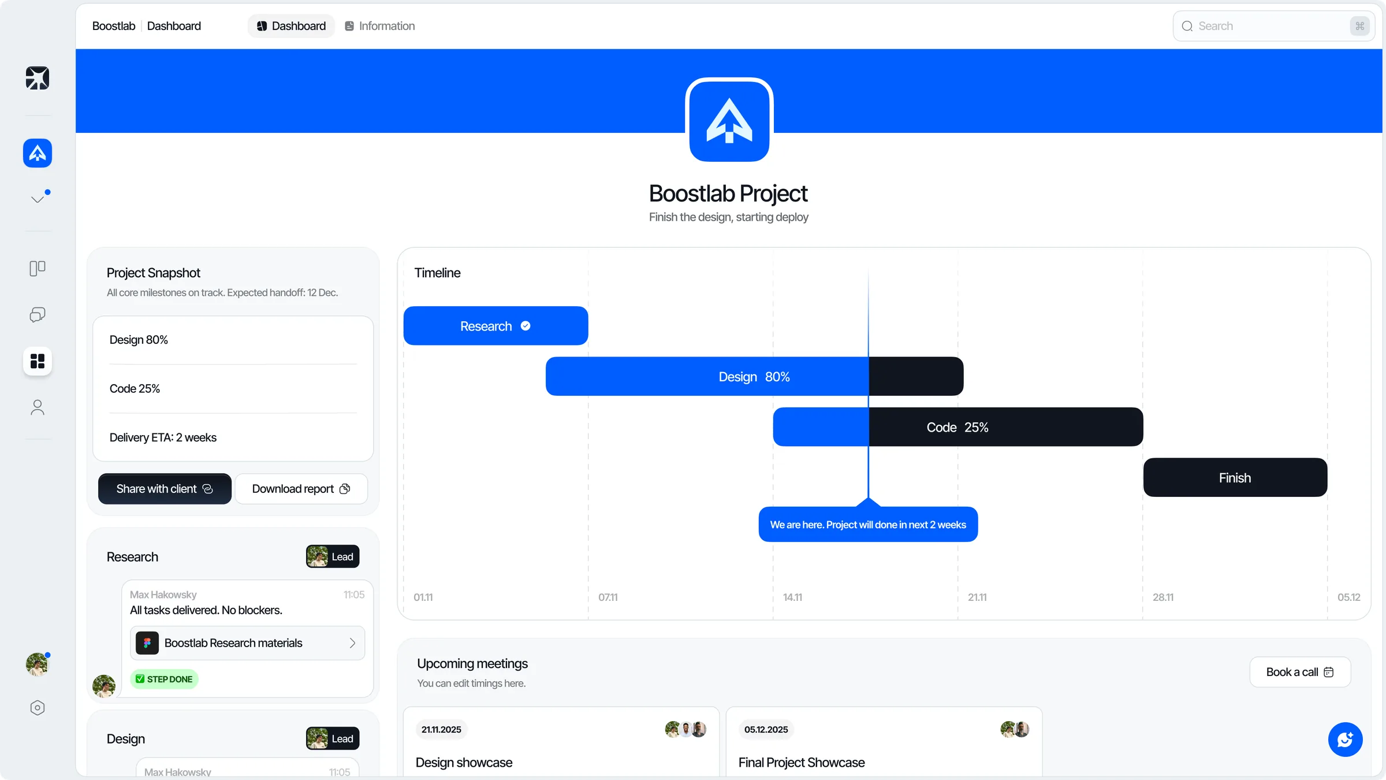
Task: Click the Boostlab breadcrumb
Action: coord(114,26)
